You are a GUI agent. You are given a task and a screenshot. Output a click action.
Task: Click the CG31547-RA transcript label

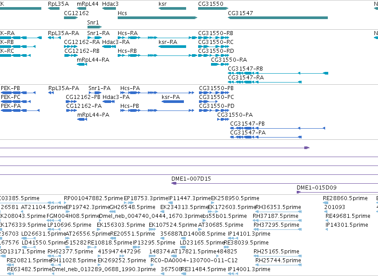tap(246, 78)
